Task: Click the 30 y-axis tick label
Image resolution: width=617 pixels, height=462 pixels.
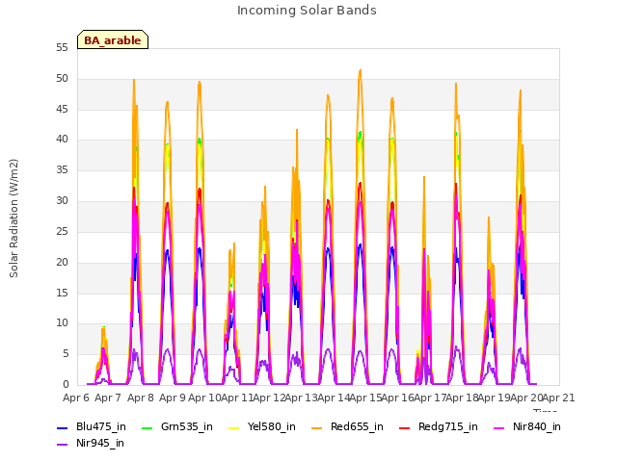Action: pos(62,201)
